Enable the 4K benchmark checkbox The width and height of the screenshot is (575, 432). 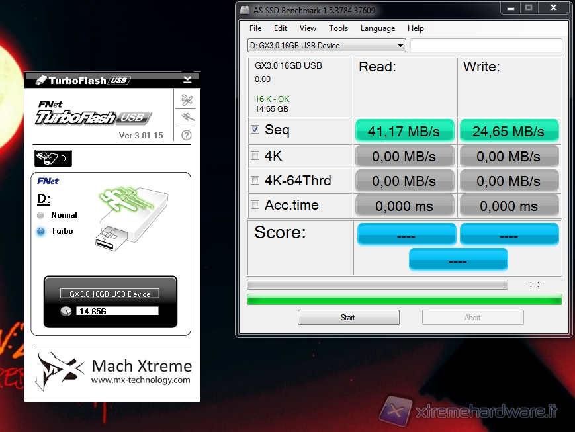[x=255, y=156]
